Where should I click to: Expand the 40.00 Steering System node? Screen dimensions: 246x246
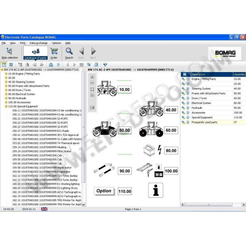[6, 82]
